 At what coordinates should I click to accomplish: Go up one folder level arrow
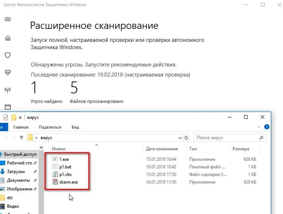tap(21, 138)
